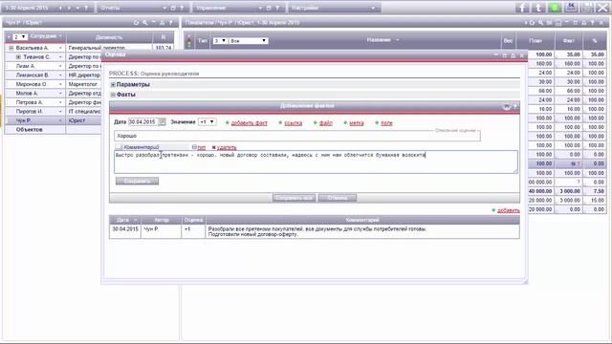Select employee Миронова О. in the list
Screen dimensions: 612x344
32,84
